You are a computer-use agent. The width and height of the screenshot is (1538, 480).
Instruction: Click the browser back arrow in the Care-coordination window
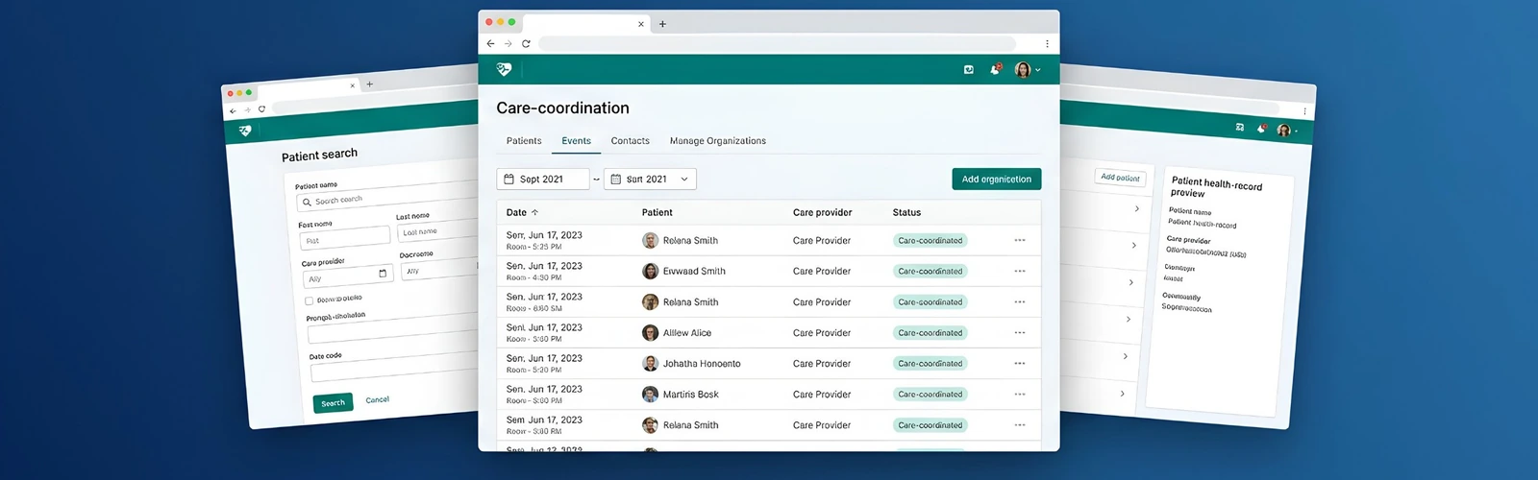click(490, 43)
